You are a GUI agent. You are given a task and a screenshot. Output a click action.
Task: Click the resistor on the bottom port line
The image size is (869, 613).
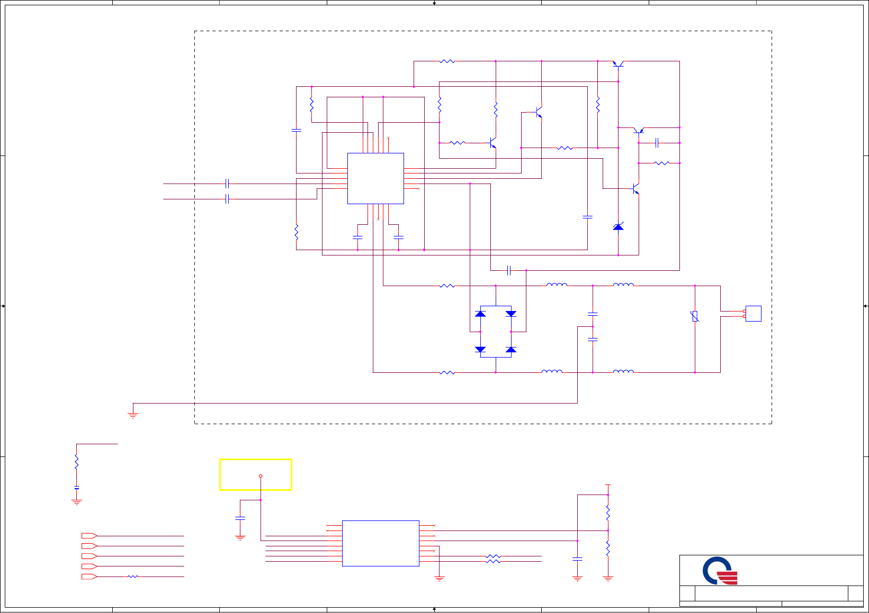133,577
